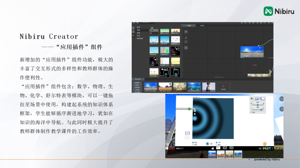This screenshot has height=168, width=300.
Task: Click the PhET logo
Action: tap(267, 149)
